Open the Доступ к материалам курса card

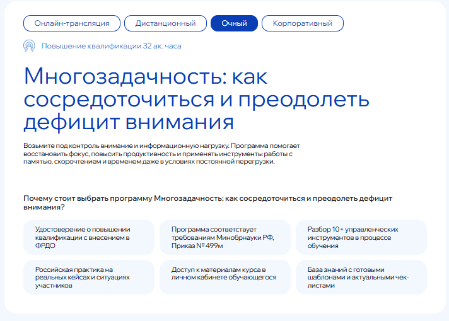pyautogui.click(x=224, y=277)
